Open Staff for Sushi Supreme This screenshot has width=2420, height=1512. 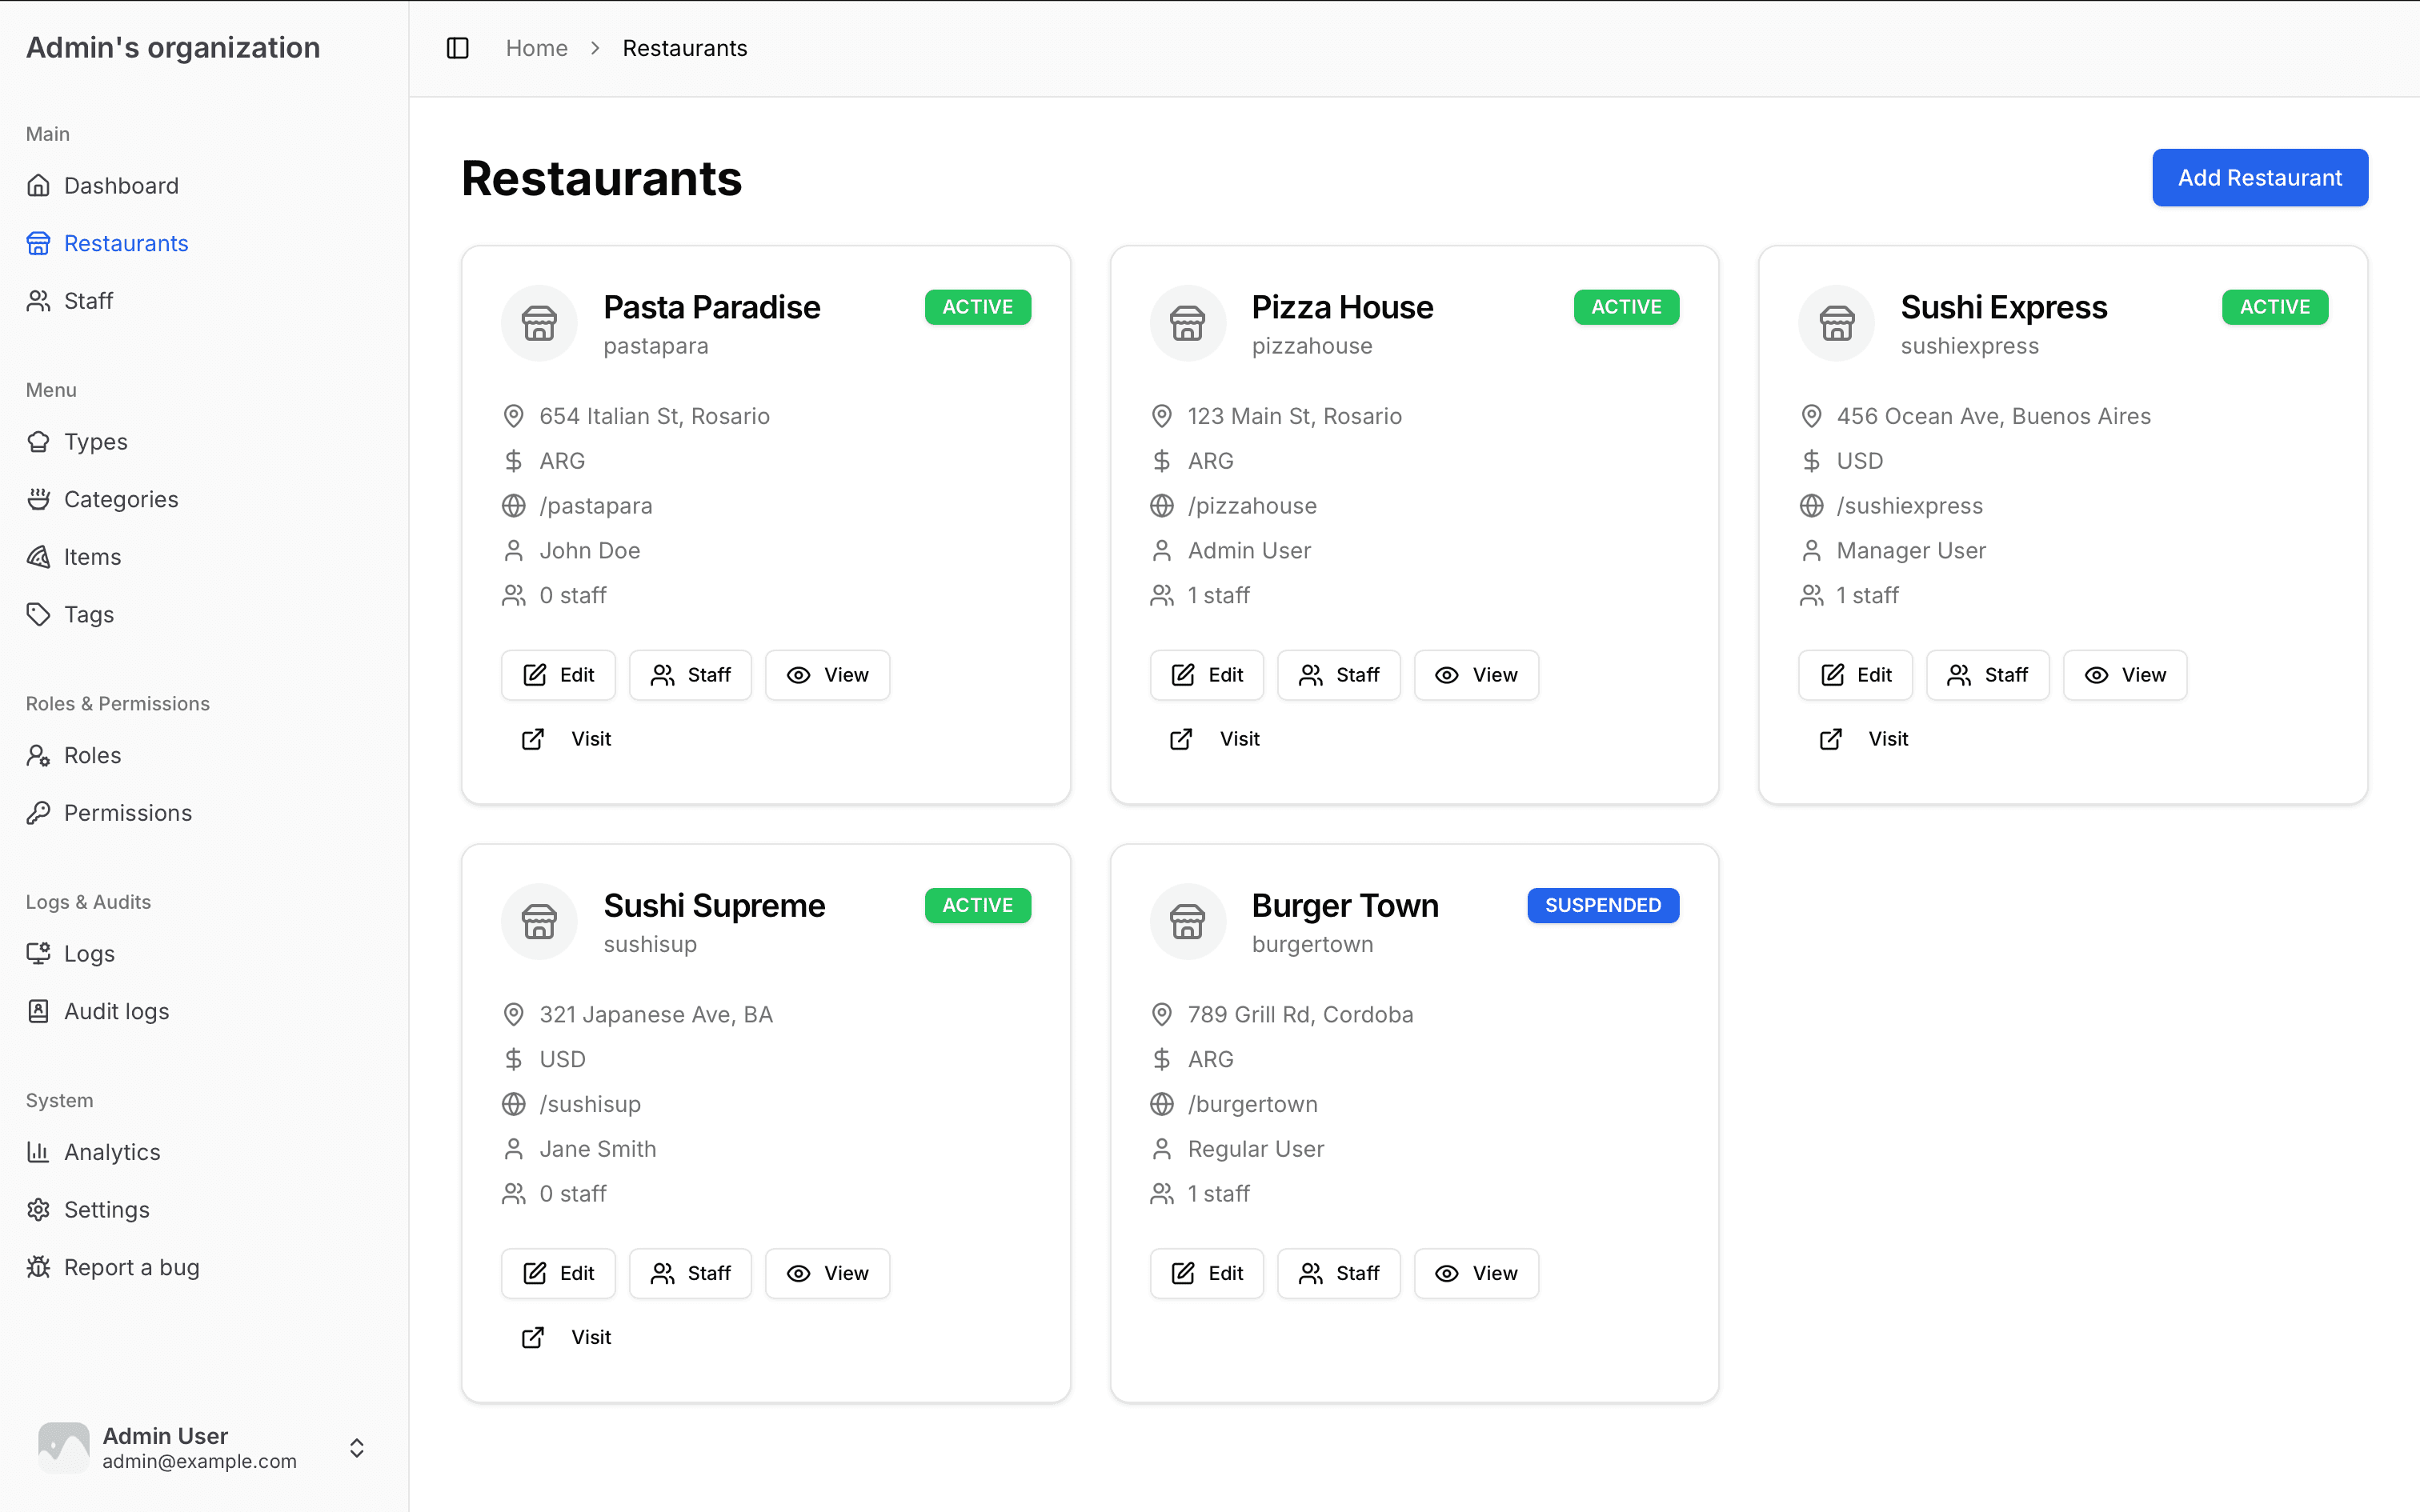(690, 1273)
